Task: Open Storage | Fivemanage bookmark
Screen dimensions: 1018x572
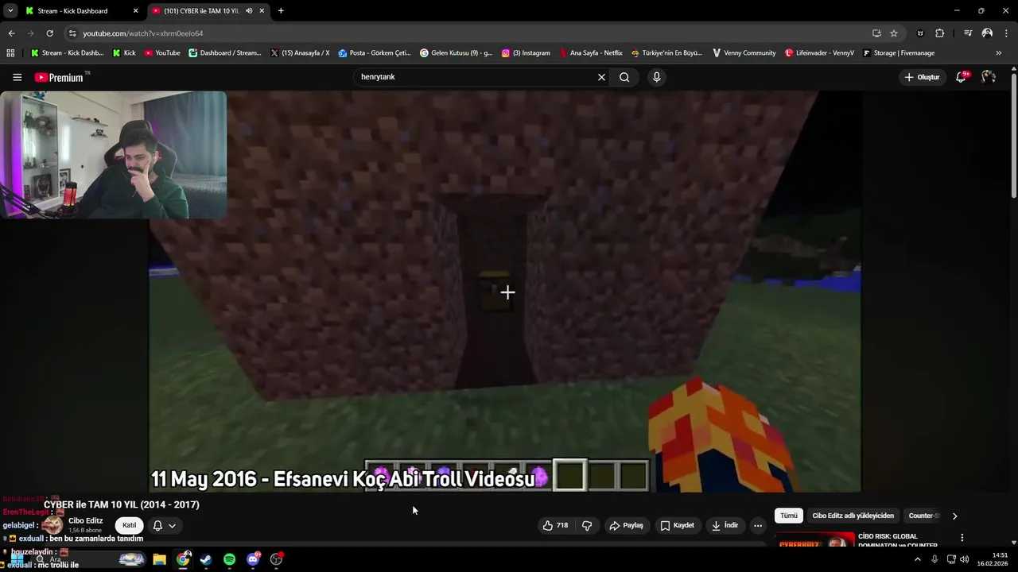Action: coord(898,53)
